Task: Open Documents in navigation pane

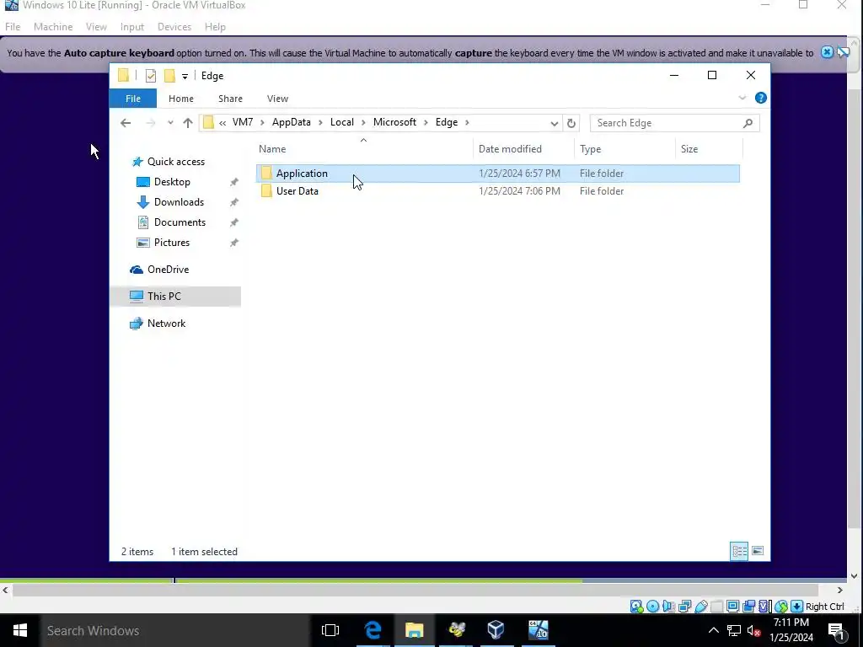Action: [180, 222]
